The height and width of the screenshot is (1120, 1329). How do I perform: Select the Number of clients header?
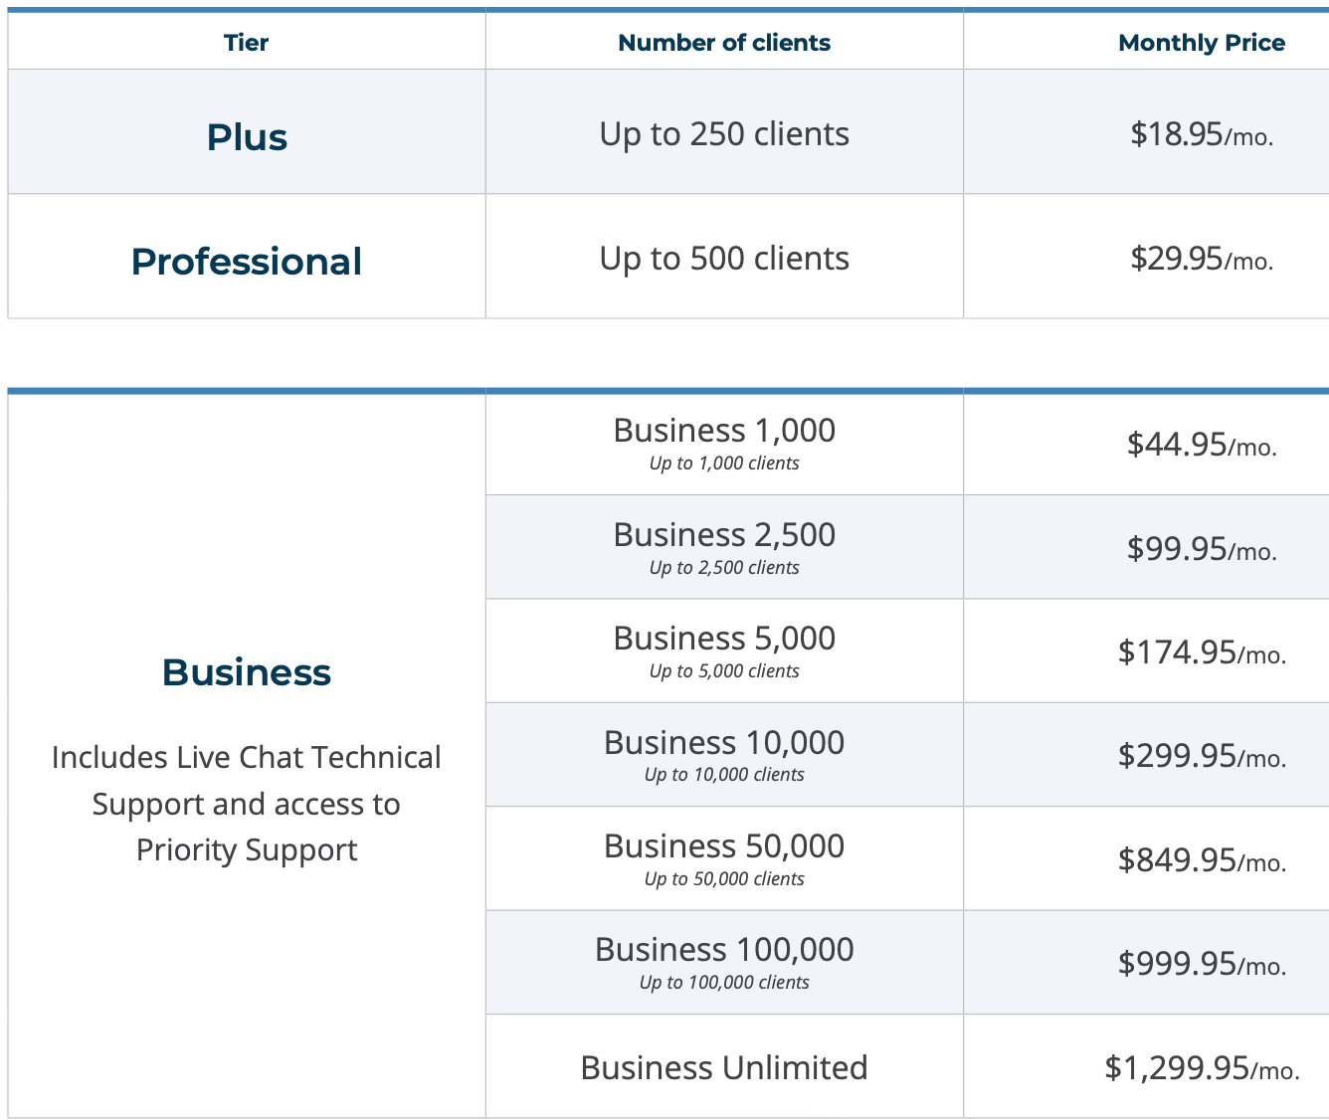724,43
